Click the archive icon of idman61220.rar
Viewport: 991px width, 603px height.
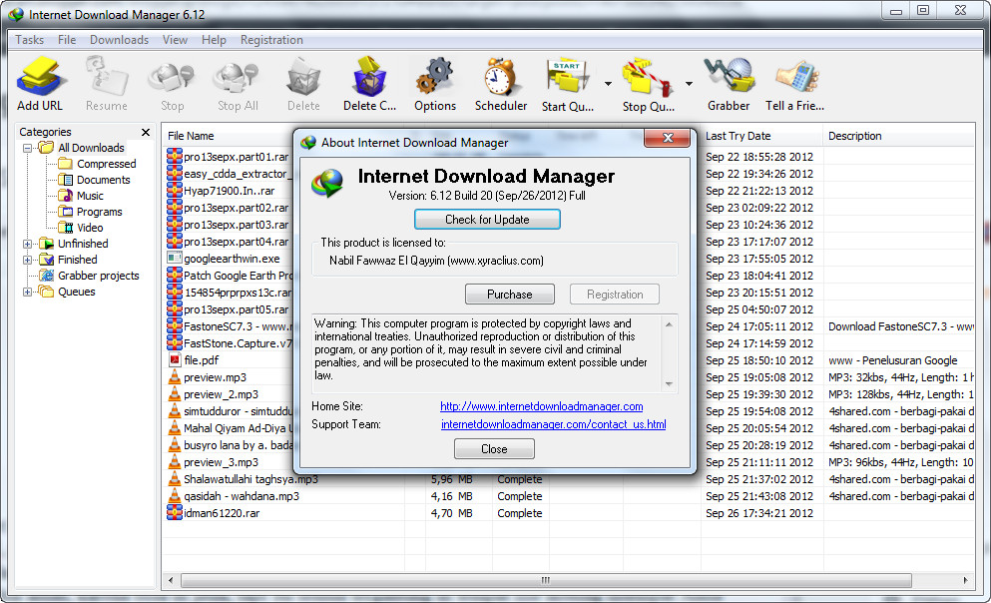click(x=175, y=512)
